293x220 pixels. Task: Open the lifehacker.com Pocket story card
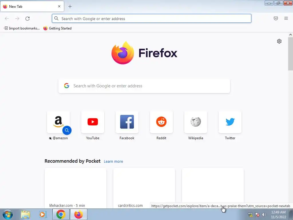[76, 188]
